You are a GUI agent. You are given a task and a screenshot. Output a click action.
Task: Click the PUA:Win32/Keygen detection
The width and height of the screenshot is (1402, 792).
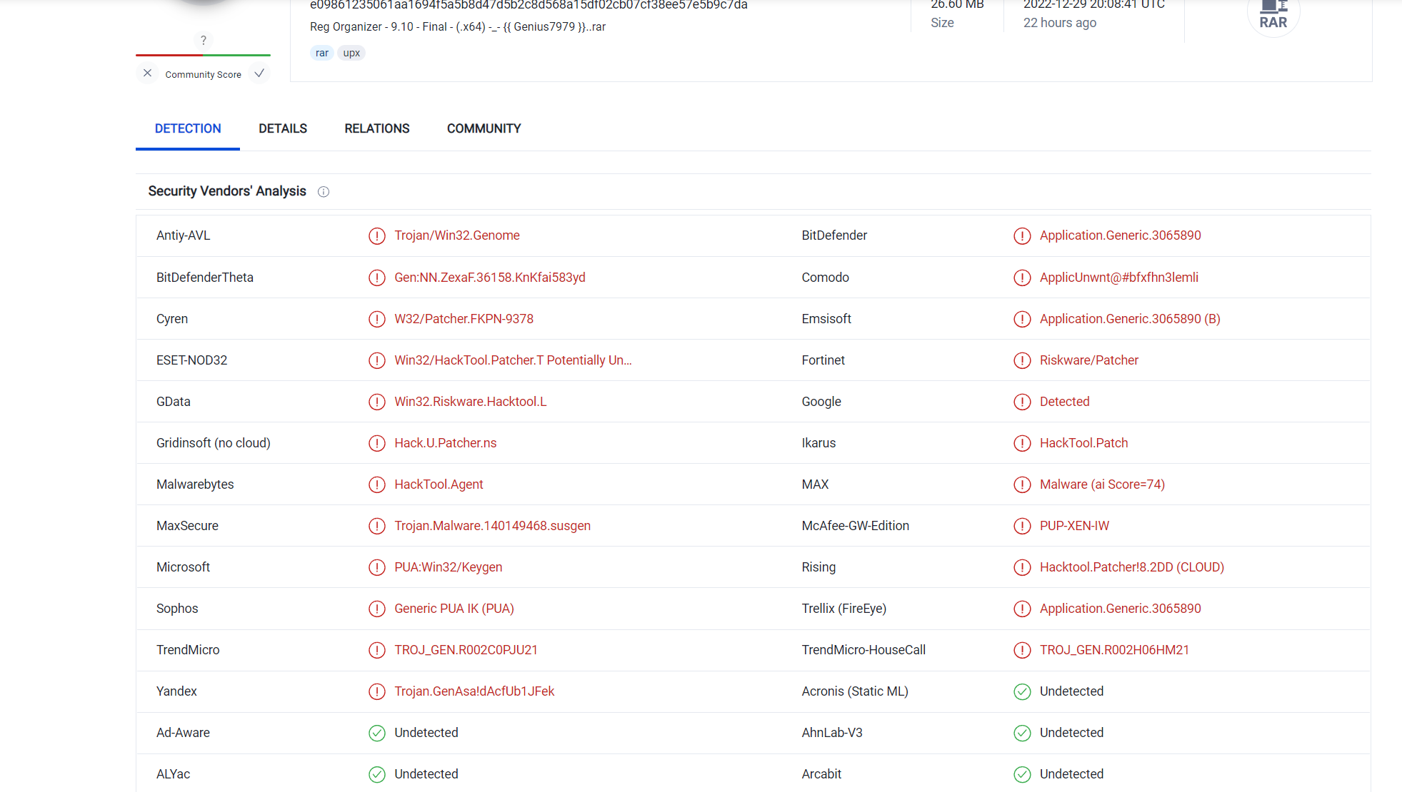(x=449, y=567)
